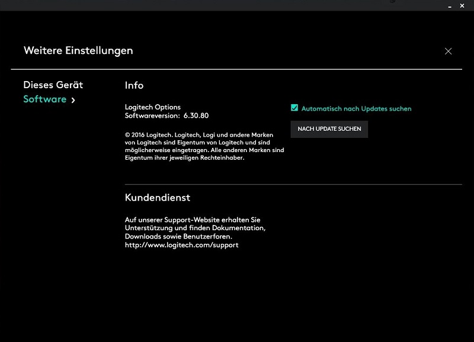This screenshot has height=342, width=474.
Task: Click the © 2016 Logitech copyright paragraph
Action: tap(204, 146)
